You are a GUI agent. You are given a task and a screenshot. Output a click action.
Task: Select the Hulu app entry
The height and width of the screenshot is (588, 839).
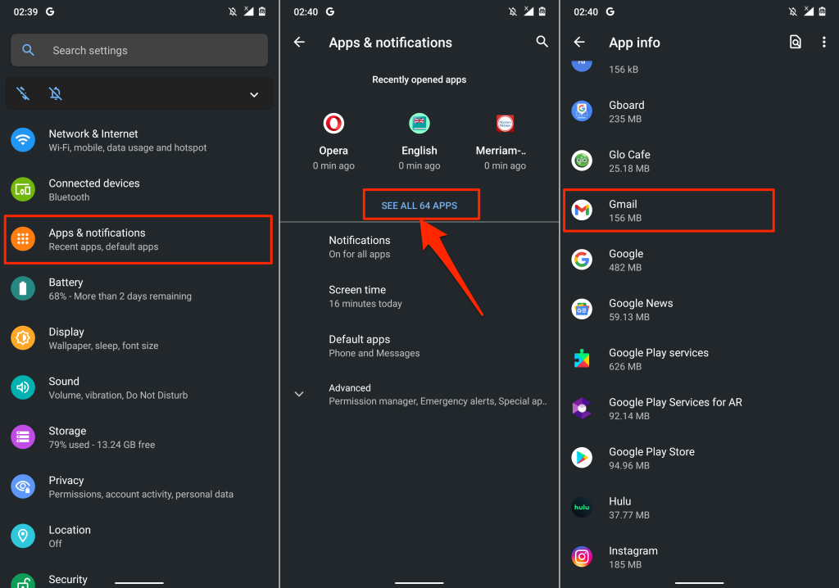(x=620, y=508)
